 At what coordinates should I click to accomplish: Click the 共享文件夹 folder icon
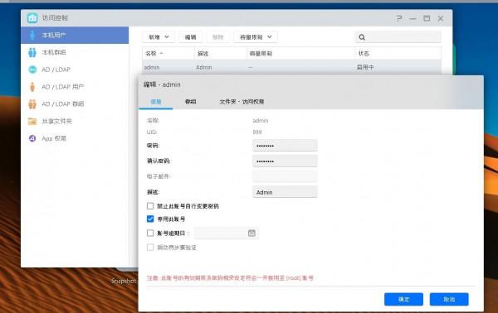pos(32,122)
